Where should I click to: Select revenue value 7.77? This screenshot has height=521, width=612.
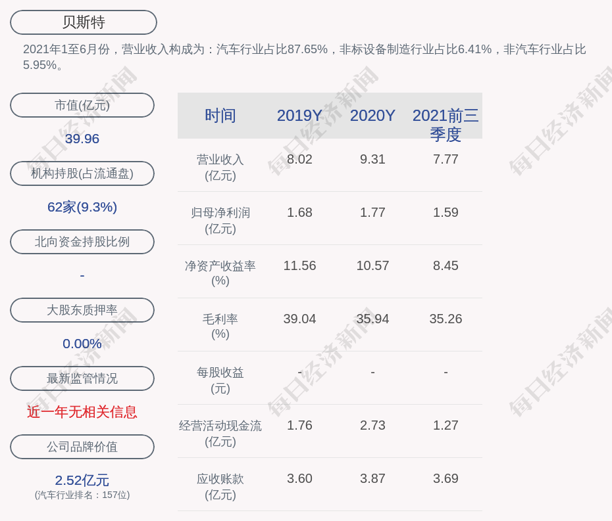coord(446,160)
